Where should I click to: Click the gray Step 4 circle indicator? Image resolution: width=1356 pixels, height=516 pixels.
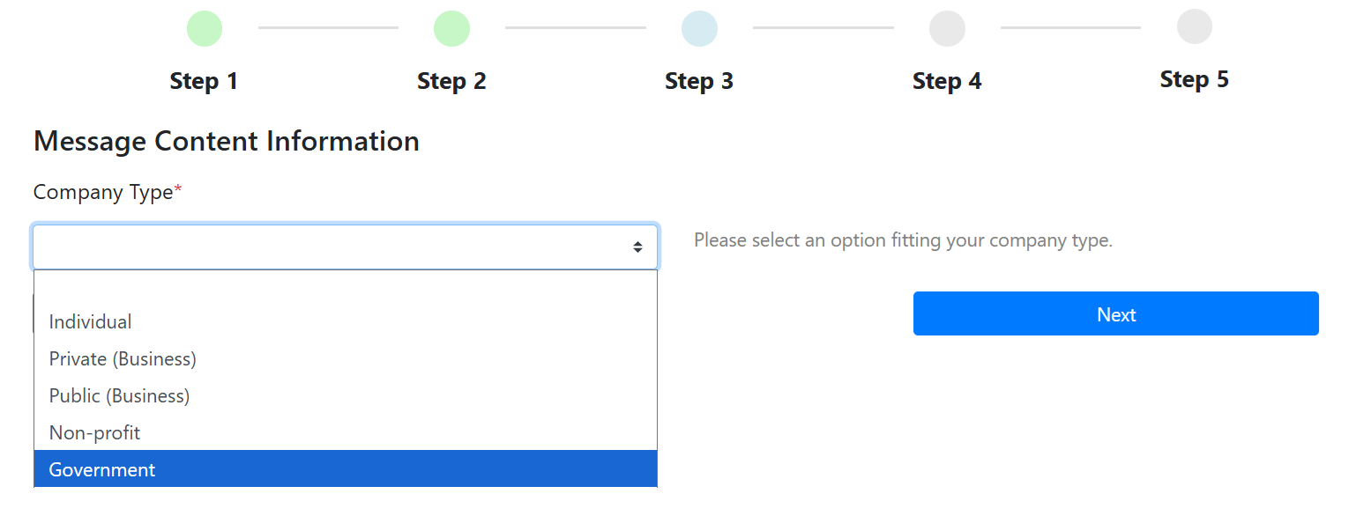pos(947,28)
